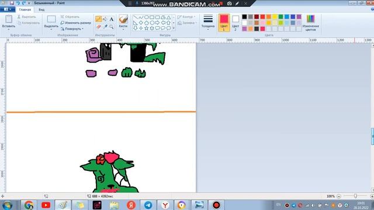
Task: Open the shape Outline (Контур) dropdown
Action: coord(186,17)
